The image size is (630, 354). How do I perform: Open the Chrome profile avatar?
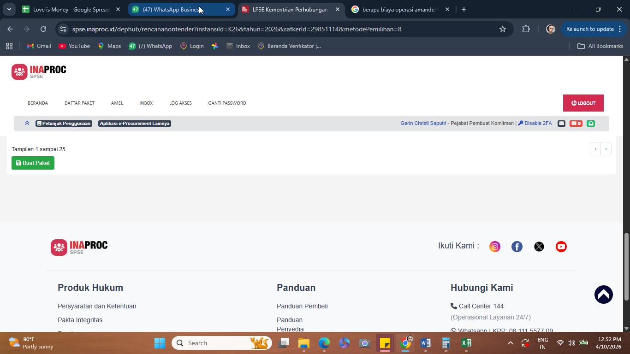551,29
